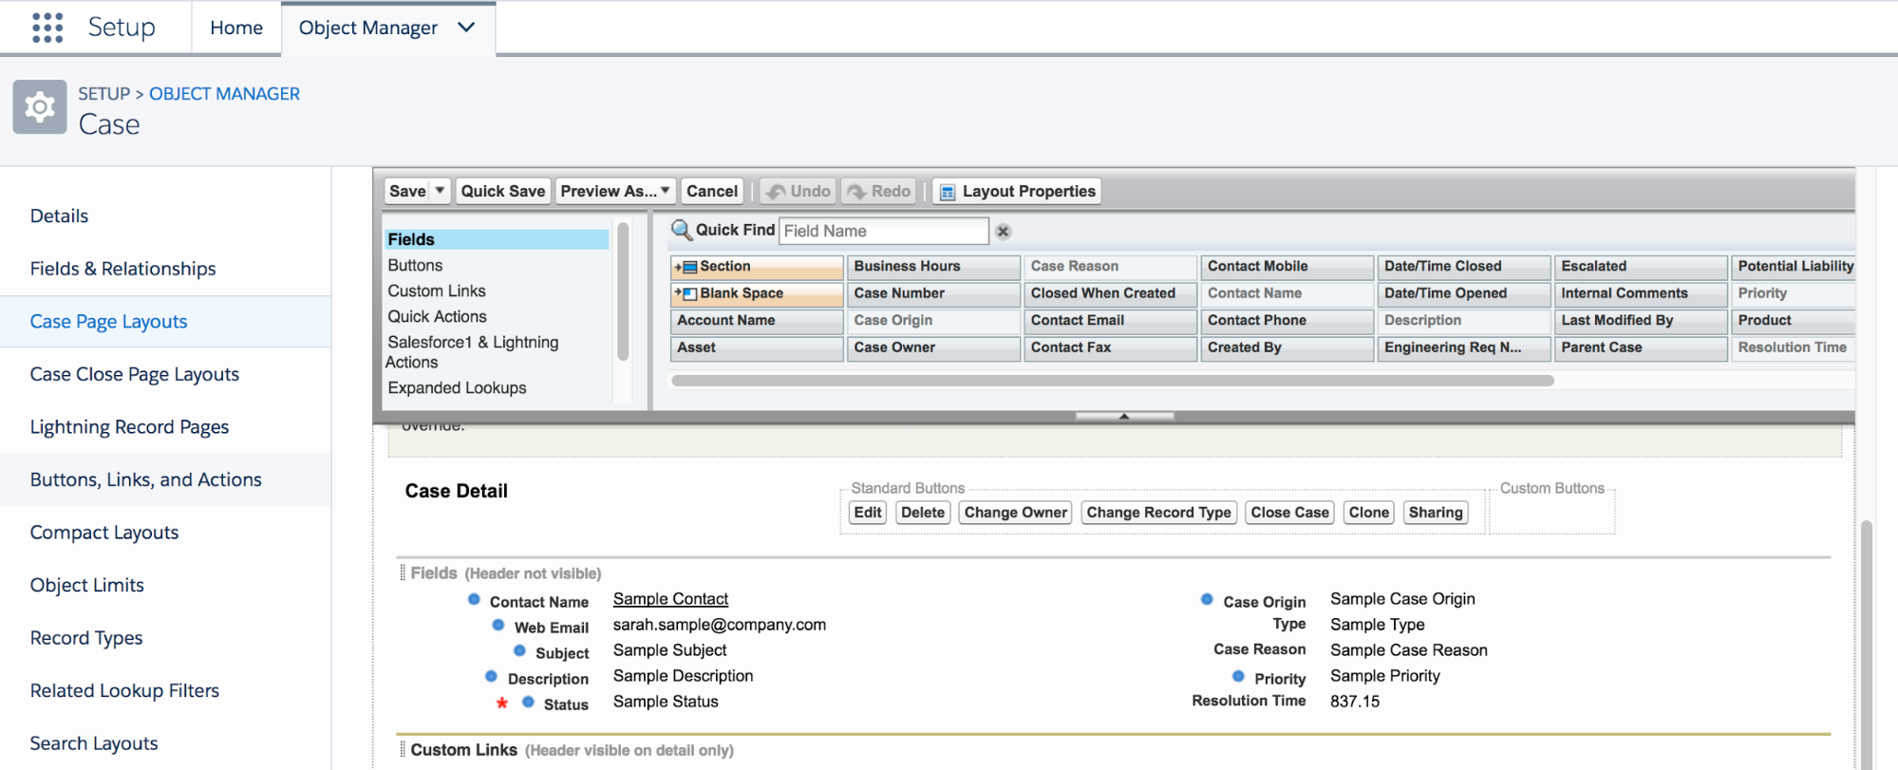
Task: Click the Quick Find field name input
Action: pyautogui.click(x=884, y=231)
